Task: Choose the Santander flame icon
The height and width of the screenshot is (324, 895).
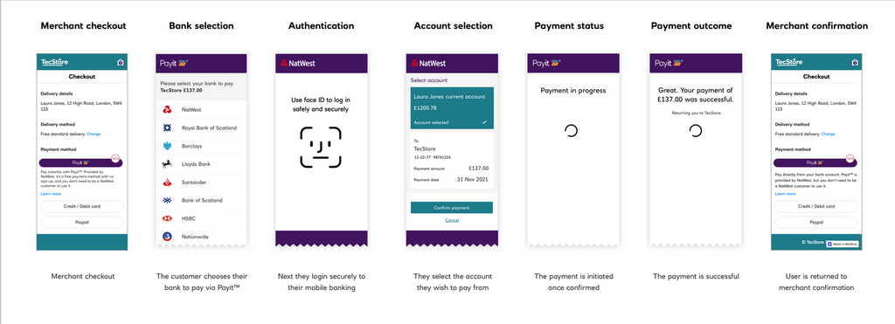Action: pos(167,183)
